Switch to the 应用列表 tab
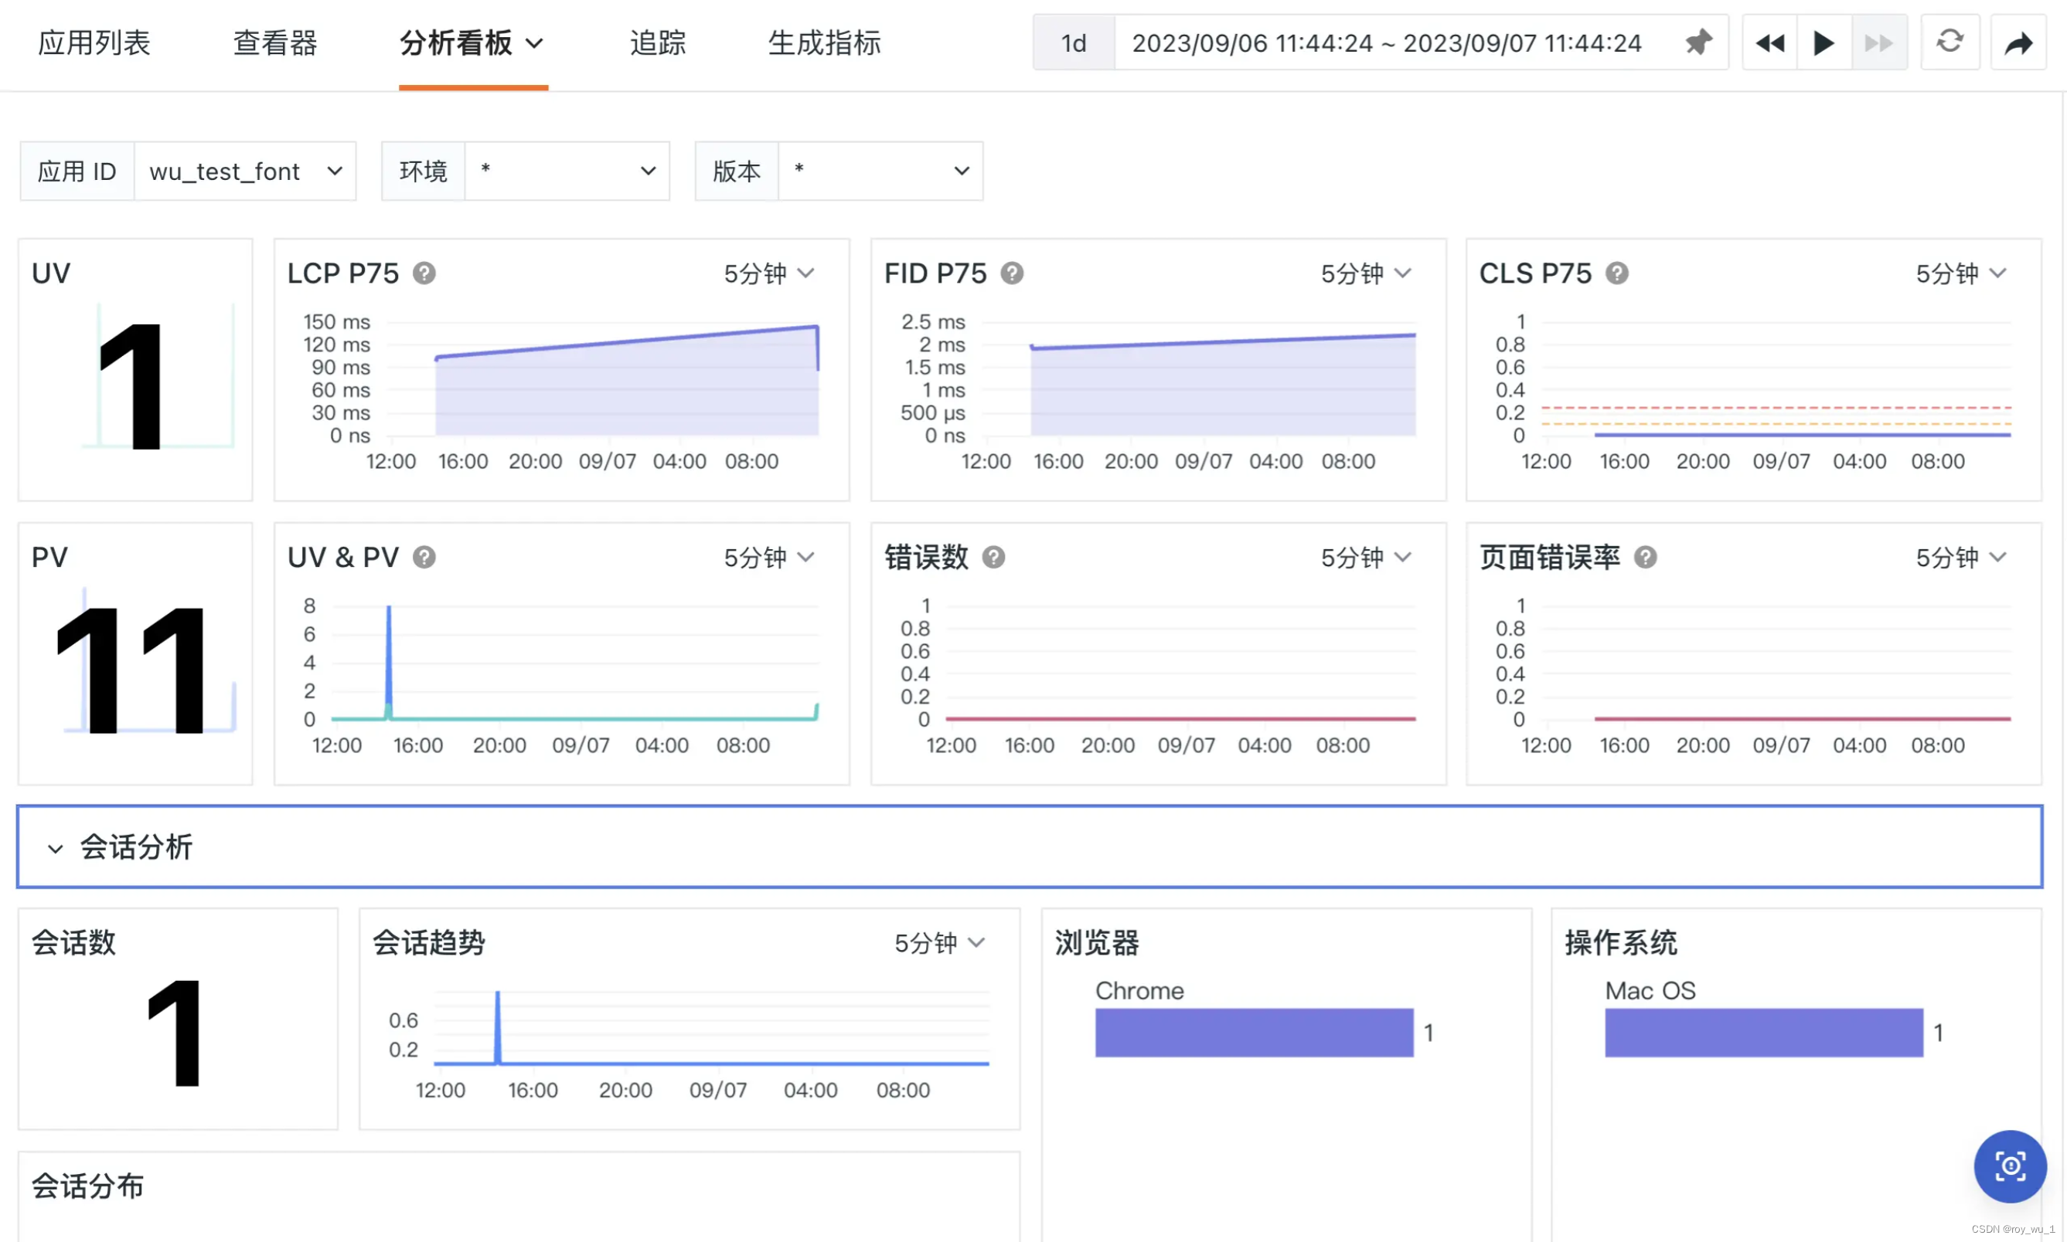This screenshot has height=1242, width=2067. [x=94, y=42]
